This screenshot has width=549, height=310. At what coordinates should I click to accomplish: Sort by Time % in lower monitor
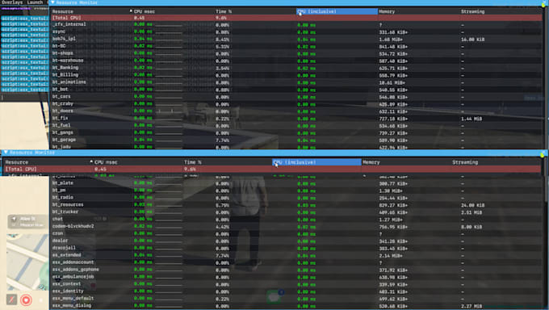click(x=193, y=162)
